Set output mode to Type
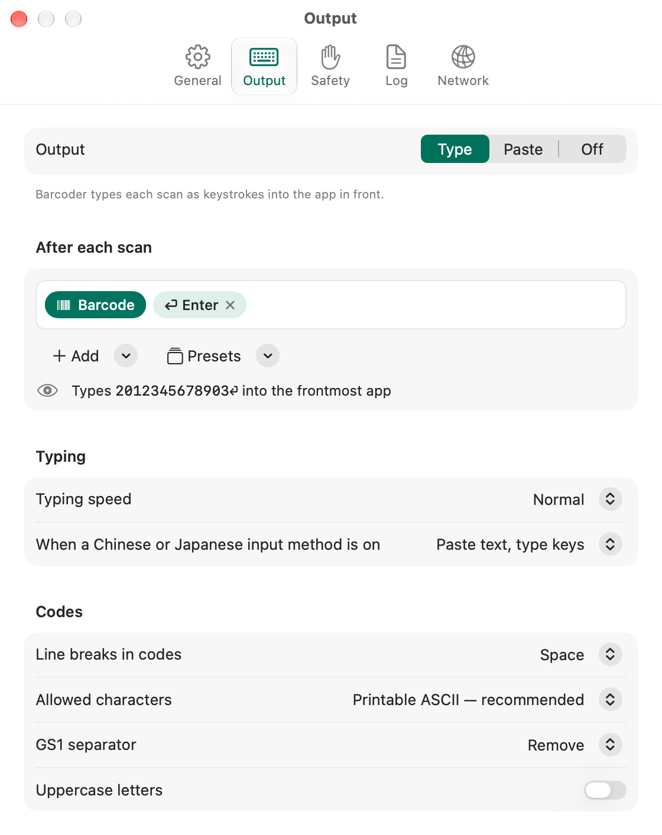Image resolution: width=662 pixels, height=835 pixels. point(455,149)
